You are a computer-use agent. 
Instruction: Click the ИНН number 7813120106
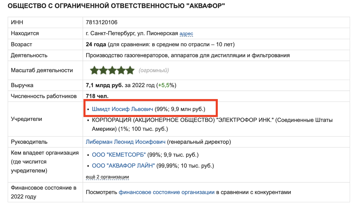pos(101,22)
